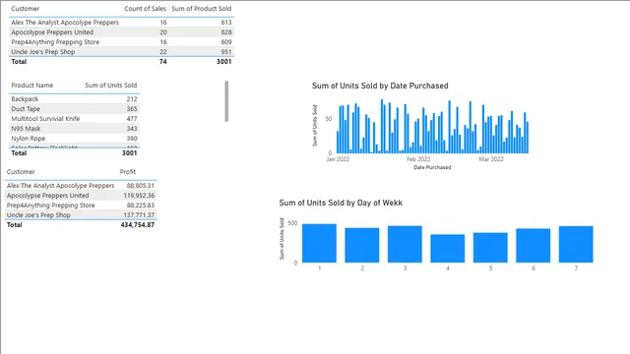Select Uncle Joe's Prep Shop in profit table
630x354 pixels.
click(x=38, y=215)
